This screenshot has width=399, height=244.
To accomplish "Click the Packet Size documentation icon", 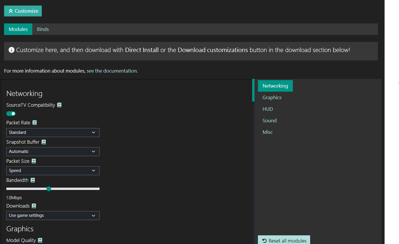I will [x=34, y=161].
